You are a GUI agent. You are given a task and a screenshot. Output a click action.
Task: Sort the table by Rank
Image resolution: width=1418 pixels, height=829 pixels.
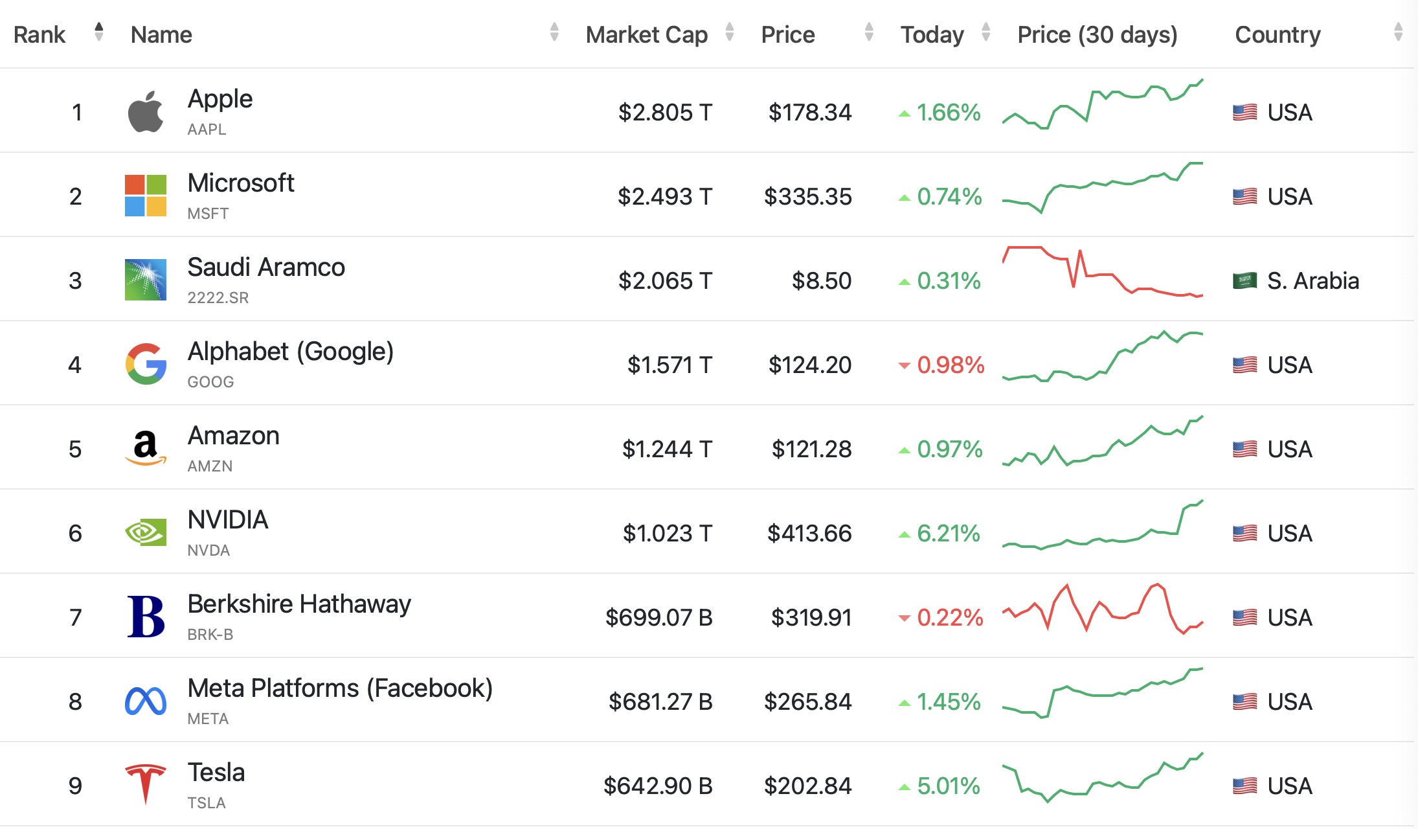pos(98,32)
